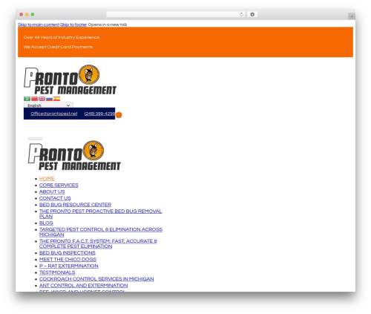371x314 pixels.
Task: Open the CORE SERVICES menu item
Action: pos(59,185)
